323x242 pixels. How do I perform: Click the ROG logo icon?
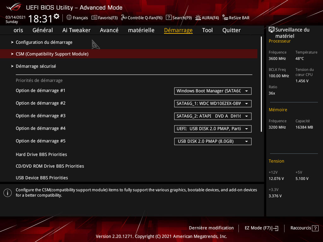[14, 7]
